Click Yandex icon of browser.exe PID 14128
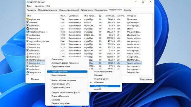191x107 pixels. click(27, 48)
